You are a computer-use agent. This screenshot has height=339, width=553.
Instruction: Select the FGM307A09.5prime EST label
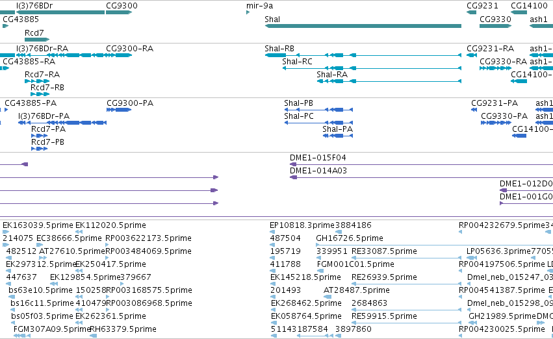(52, 329)
